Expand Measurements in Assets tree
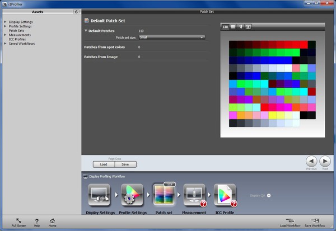Screen dimensions: 336x231 click(5, 35)
